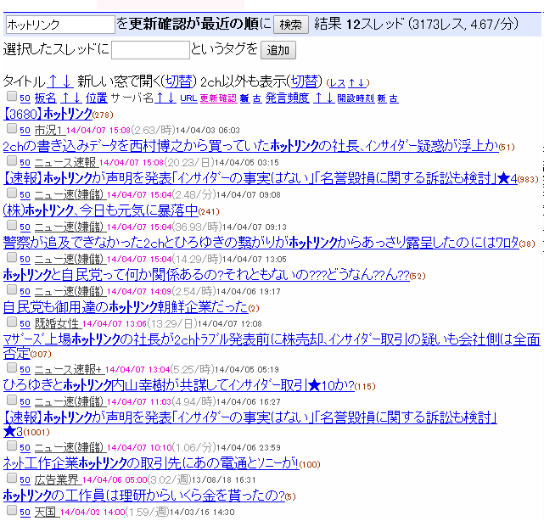Select checkbox in ニュー速(嫌儲) row opened 13:05
Image resolution: width=544 pixels, height=521 pixels.
point(12,257)
